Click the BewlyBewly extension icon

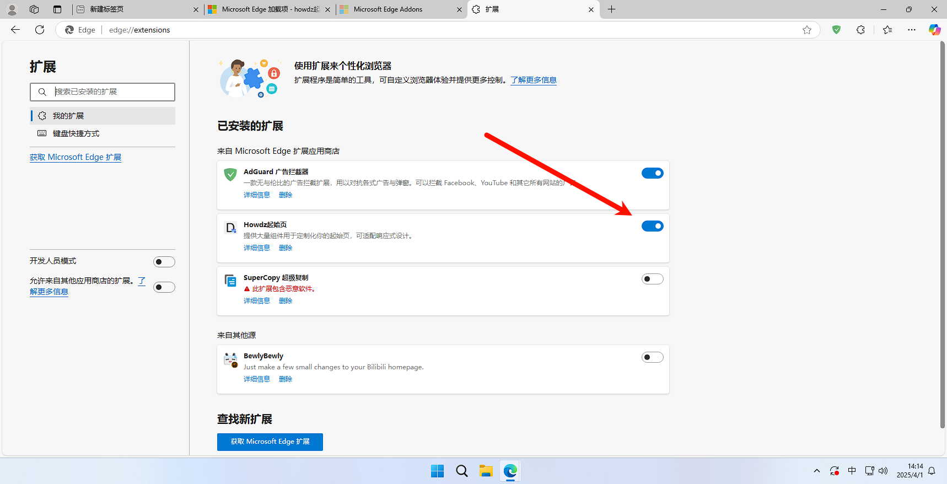click(230, 359)
